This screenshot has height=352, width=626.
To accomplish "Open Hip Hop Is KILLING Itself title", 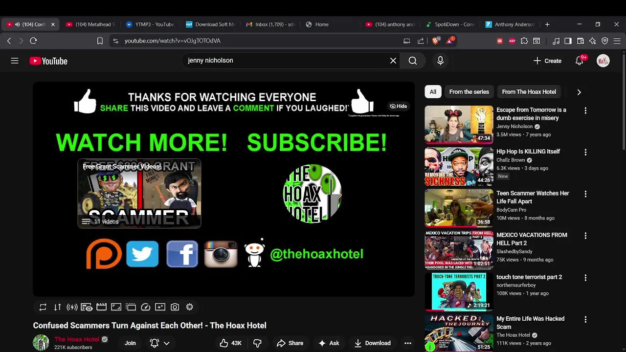I will point(528,152).
